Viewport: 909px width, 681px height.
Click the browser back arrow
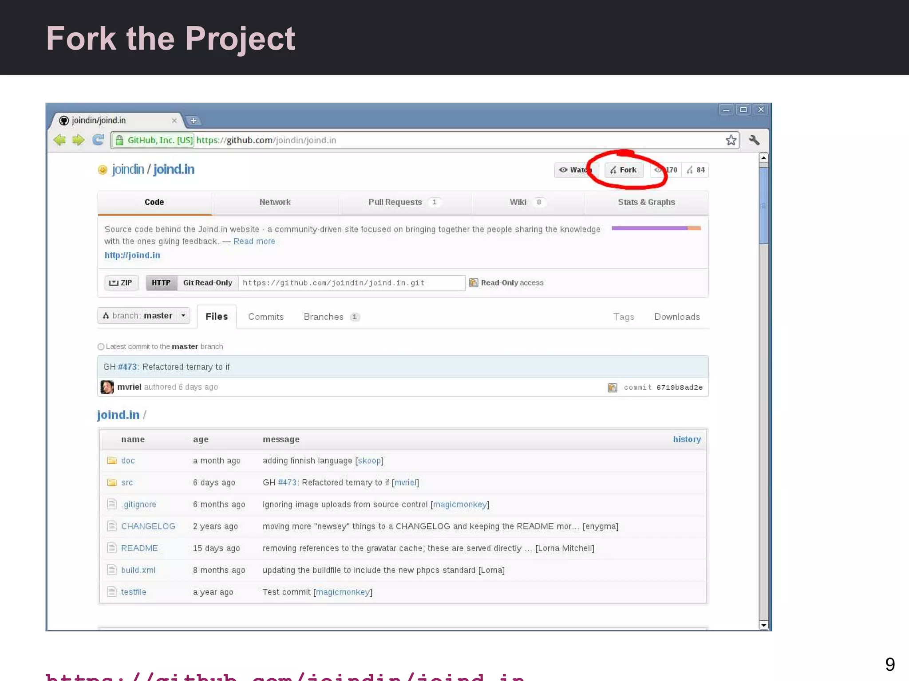(x=59, y=140)
